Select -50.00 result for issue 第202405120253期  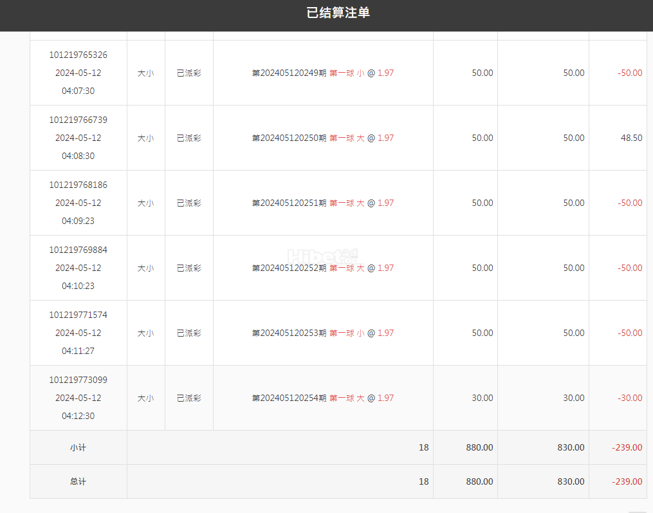630,333
